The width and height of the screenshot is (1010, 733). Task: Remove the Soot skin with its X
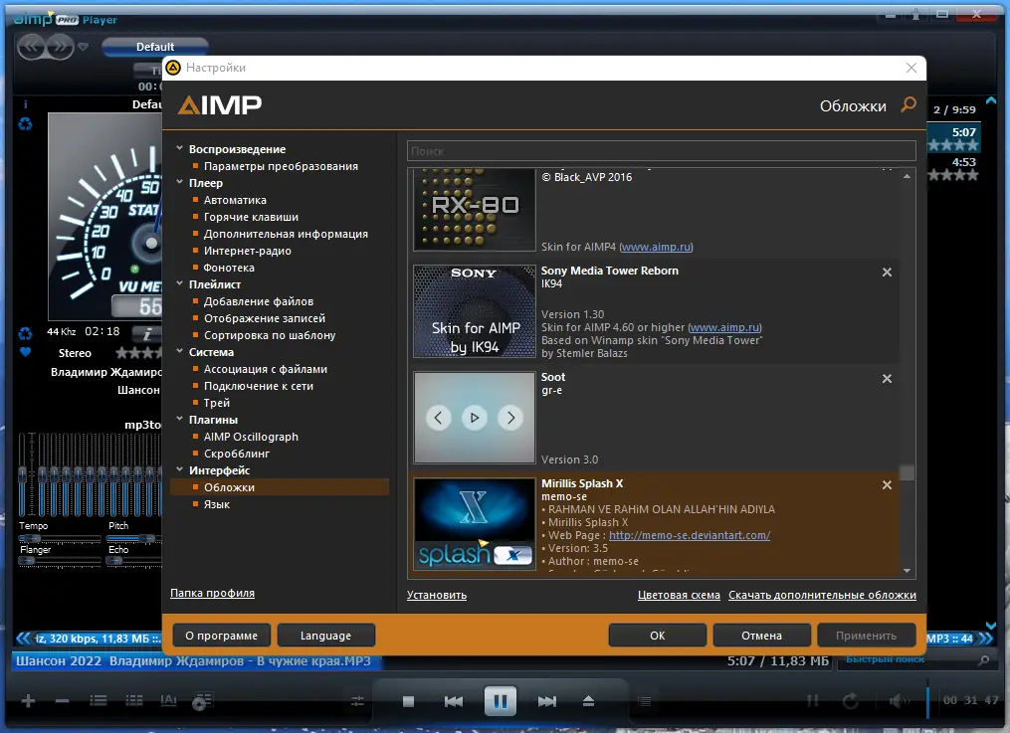pos(887,378)
